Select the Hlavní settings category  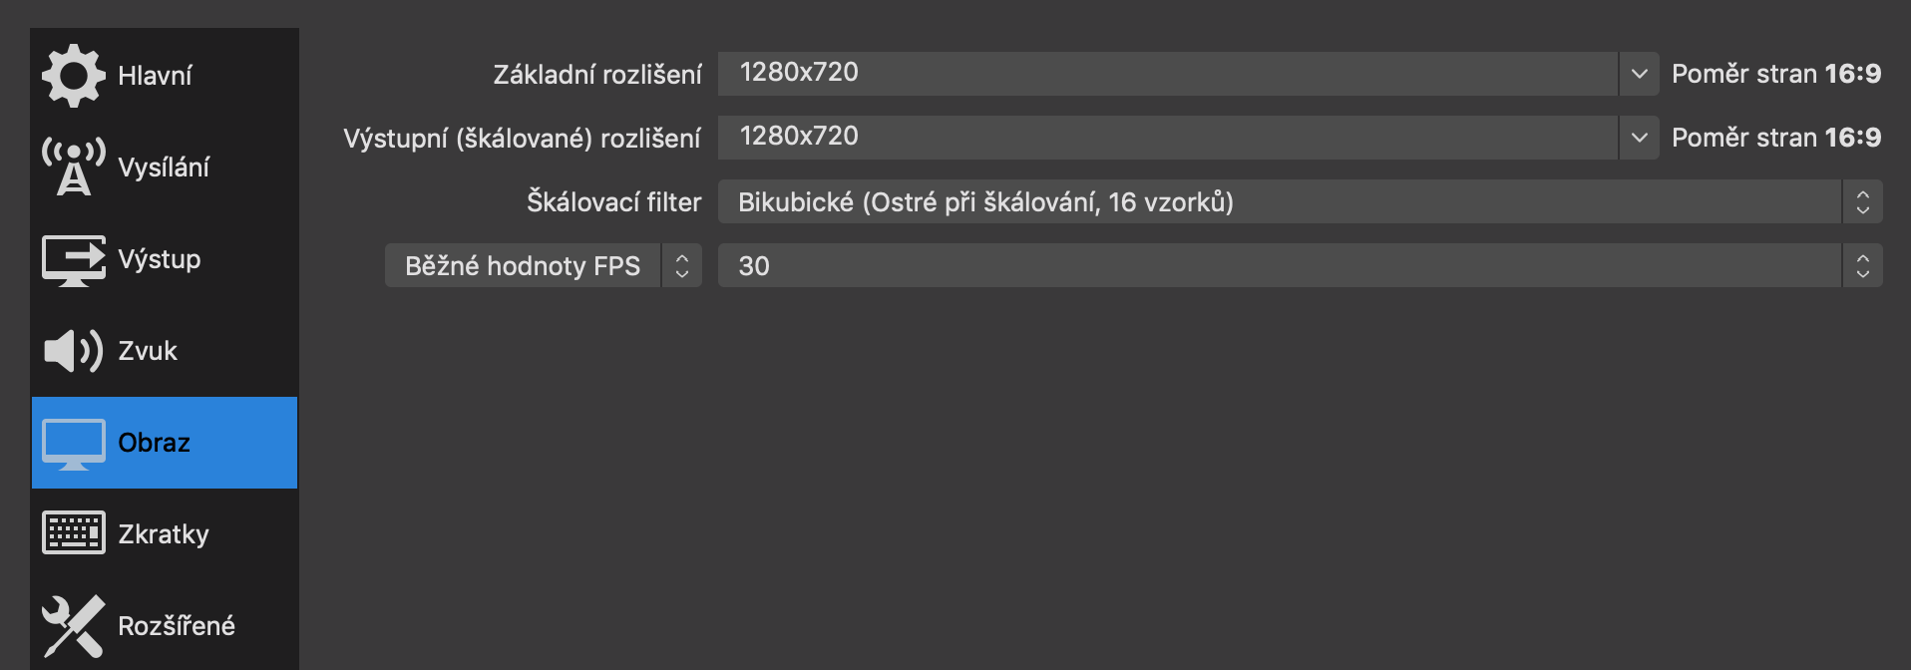[x=155, y=74]
